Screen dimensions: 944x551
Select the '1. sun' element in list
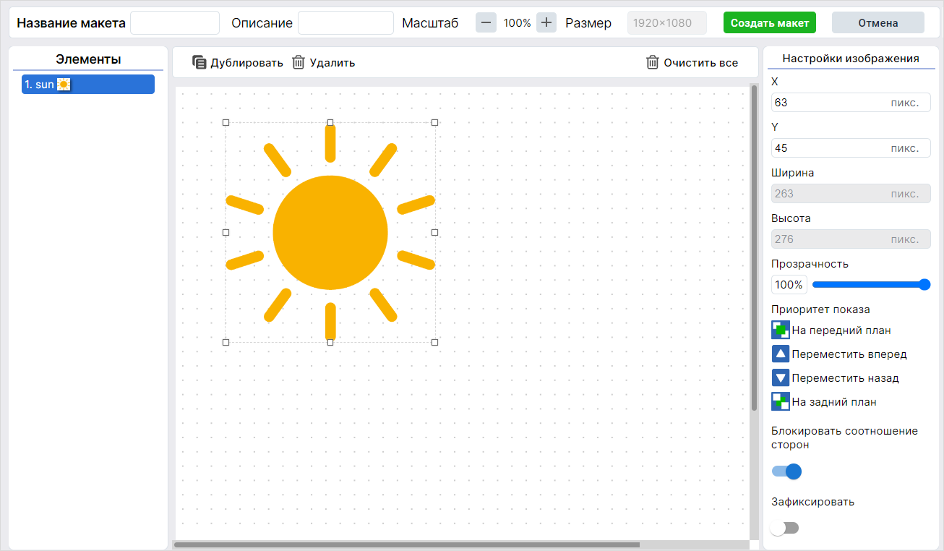(x=88, y=85)
